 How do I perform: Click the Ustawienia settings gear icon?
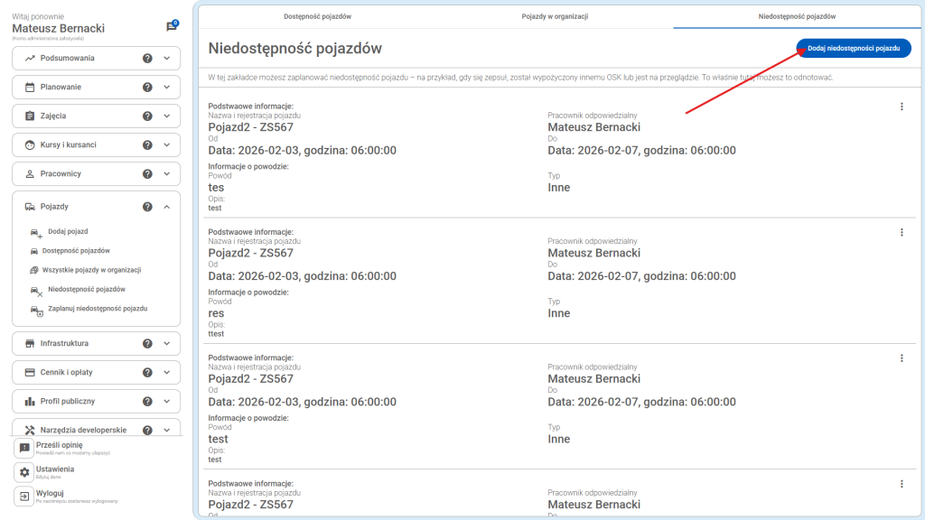coord(23,470)
